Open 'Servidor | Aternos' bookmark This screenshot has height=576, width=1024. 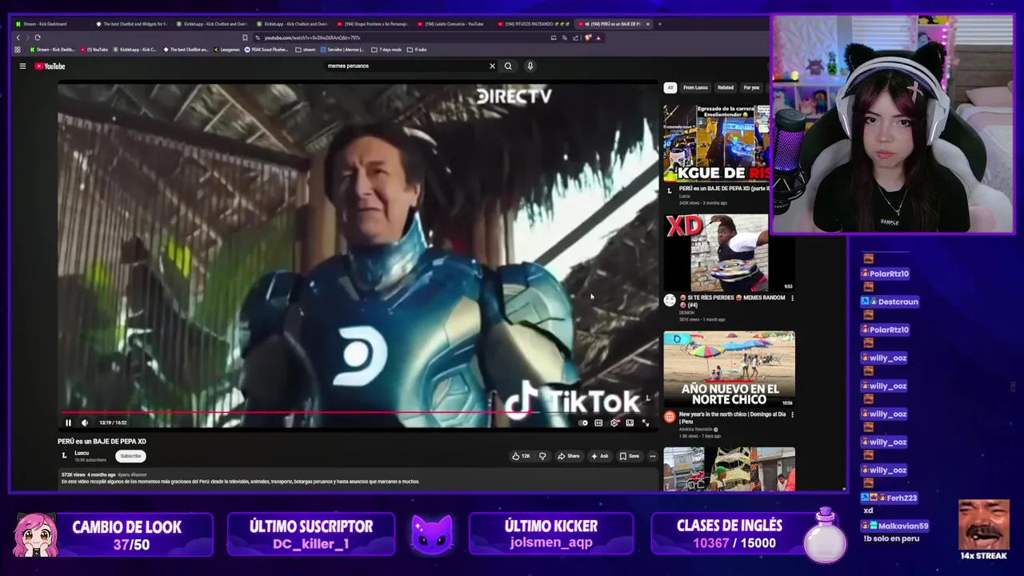click(342, 50)
